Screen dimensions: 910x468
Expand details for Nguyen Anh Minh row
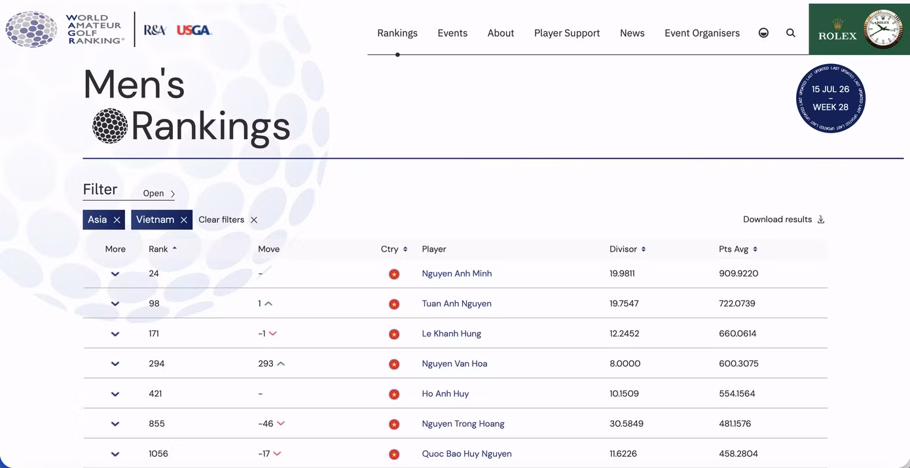point(115,274)
